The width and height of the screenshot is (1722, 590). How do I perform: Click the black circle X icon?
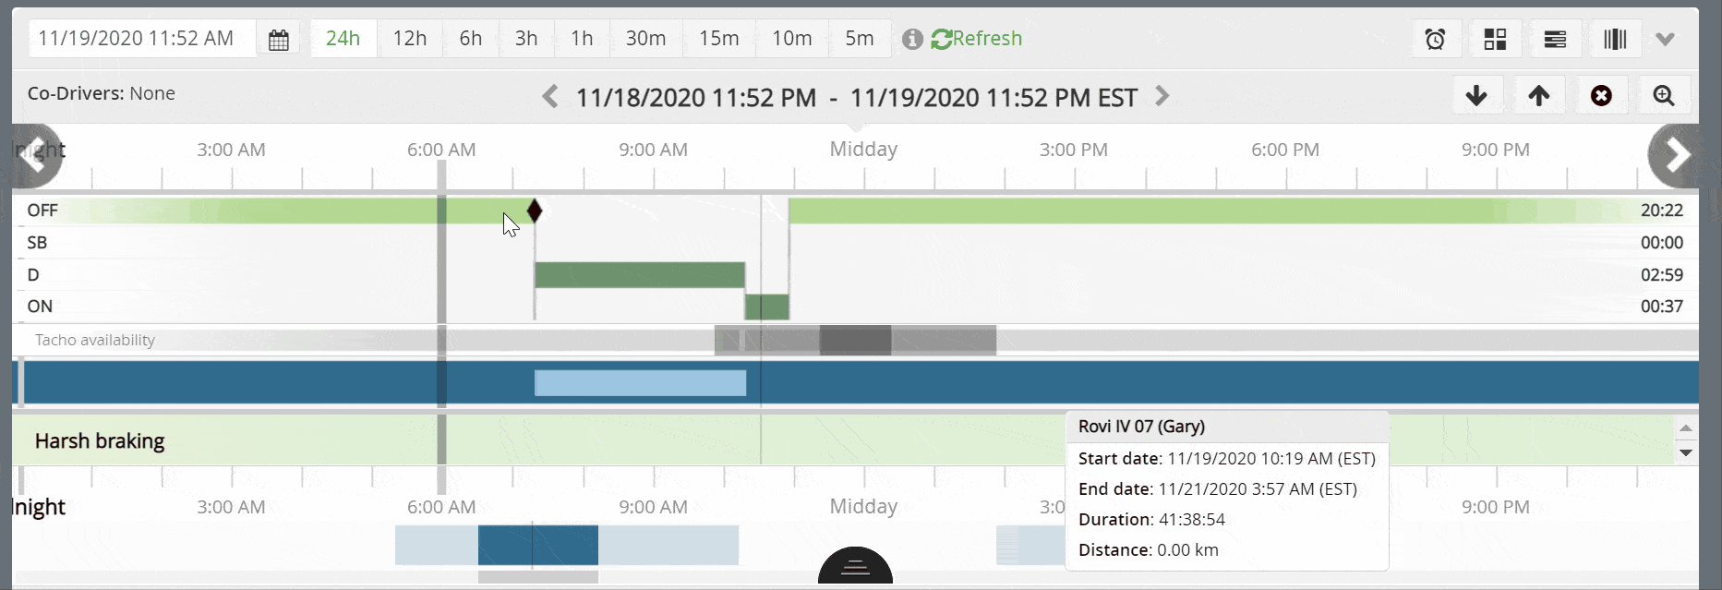[1601, 95]
